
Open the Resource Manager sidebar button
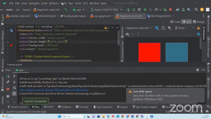click(x=2, y=42)
